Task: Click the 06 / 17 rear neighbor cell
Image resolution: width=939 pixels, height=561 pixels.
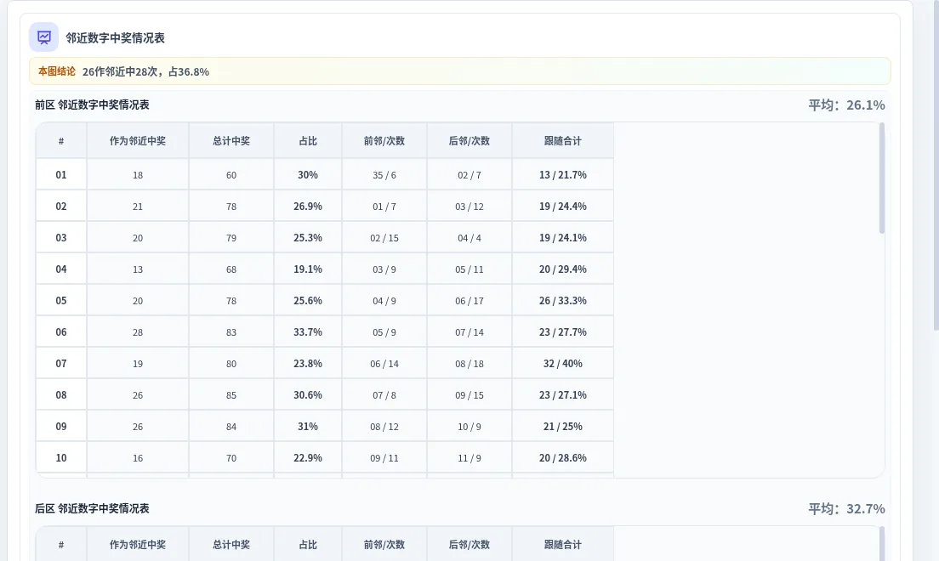Action: click(469, 301)
